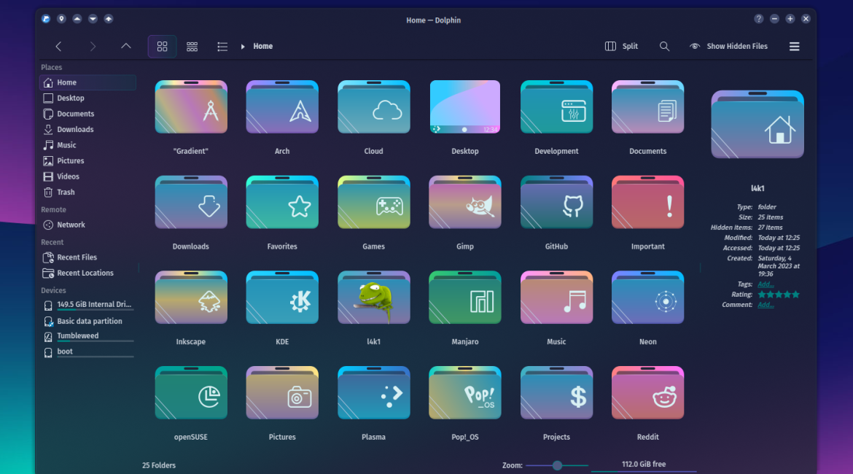Toggle Split view
The image size is (853, 474).
621,47
